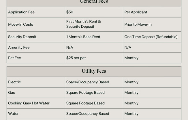Select the Gas utility row label

[x=12, y=93]
